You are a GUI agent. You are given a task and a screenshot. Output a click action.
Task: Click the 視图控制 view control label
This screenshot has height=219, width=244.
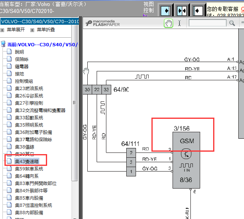point(149,7)
